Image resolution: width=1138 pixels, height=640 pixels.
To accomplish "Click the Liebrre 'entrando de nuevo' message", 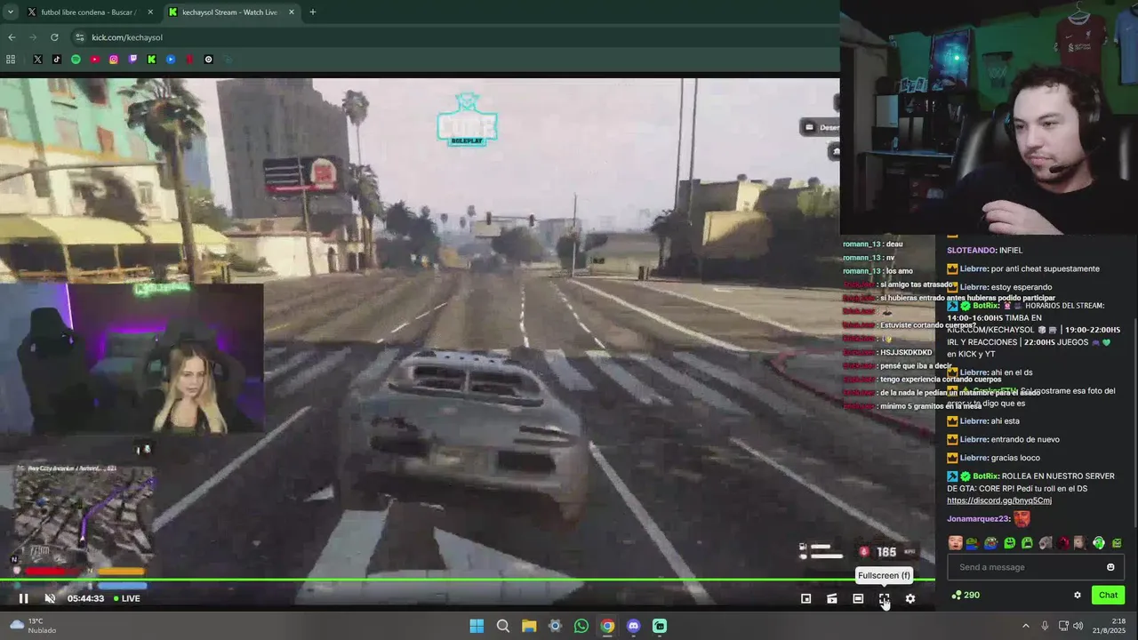I will click(1003, 439).
